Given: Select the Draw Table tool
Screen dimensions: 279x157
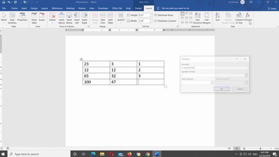Looking at the screenshot, I should pos(34,18).
